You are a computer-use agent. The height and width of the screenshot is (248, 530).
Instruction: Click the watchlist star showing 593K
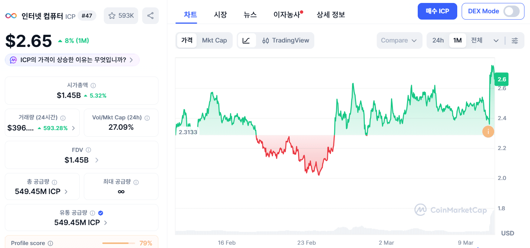tap(121, 15)
